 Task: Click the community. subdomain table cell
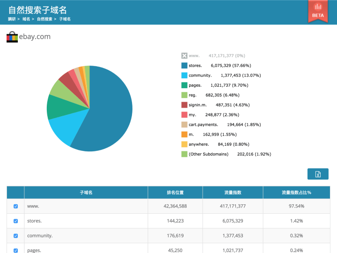(x=86, y=236)
